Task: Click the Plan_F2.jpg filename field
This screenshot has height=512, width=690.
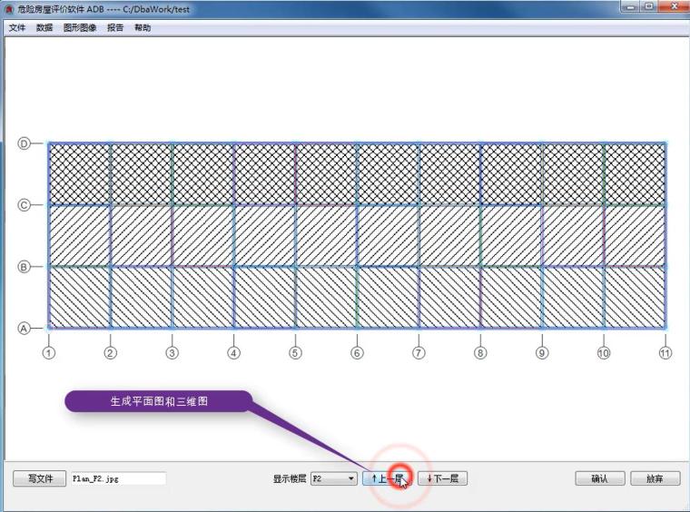Action: point(118,478)
